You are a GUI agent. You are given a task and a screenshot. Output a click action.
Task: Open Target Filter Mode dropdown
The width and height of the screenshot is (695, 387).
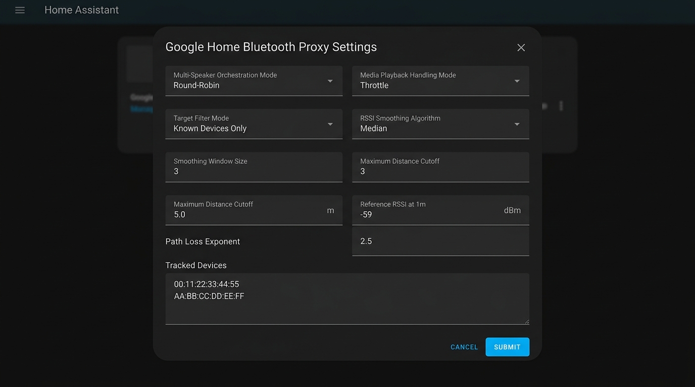click(x=254, y=124)
